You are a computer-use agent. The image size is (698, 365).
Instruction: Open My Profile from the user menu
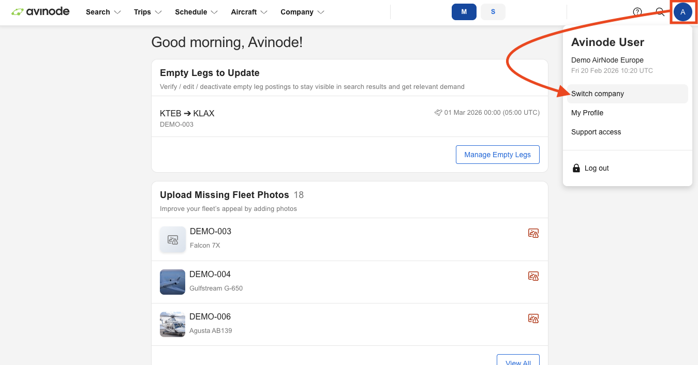pyautogui.click(x=587, y=113)
